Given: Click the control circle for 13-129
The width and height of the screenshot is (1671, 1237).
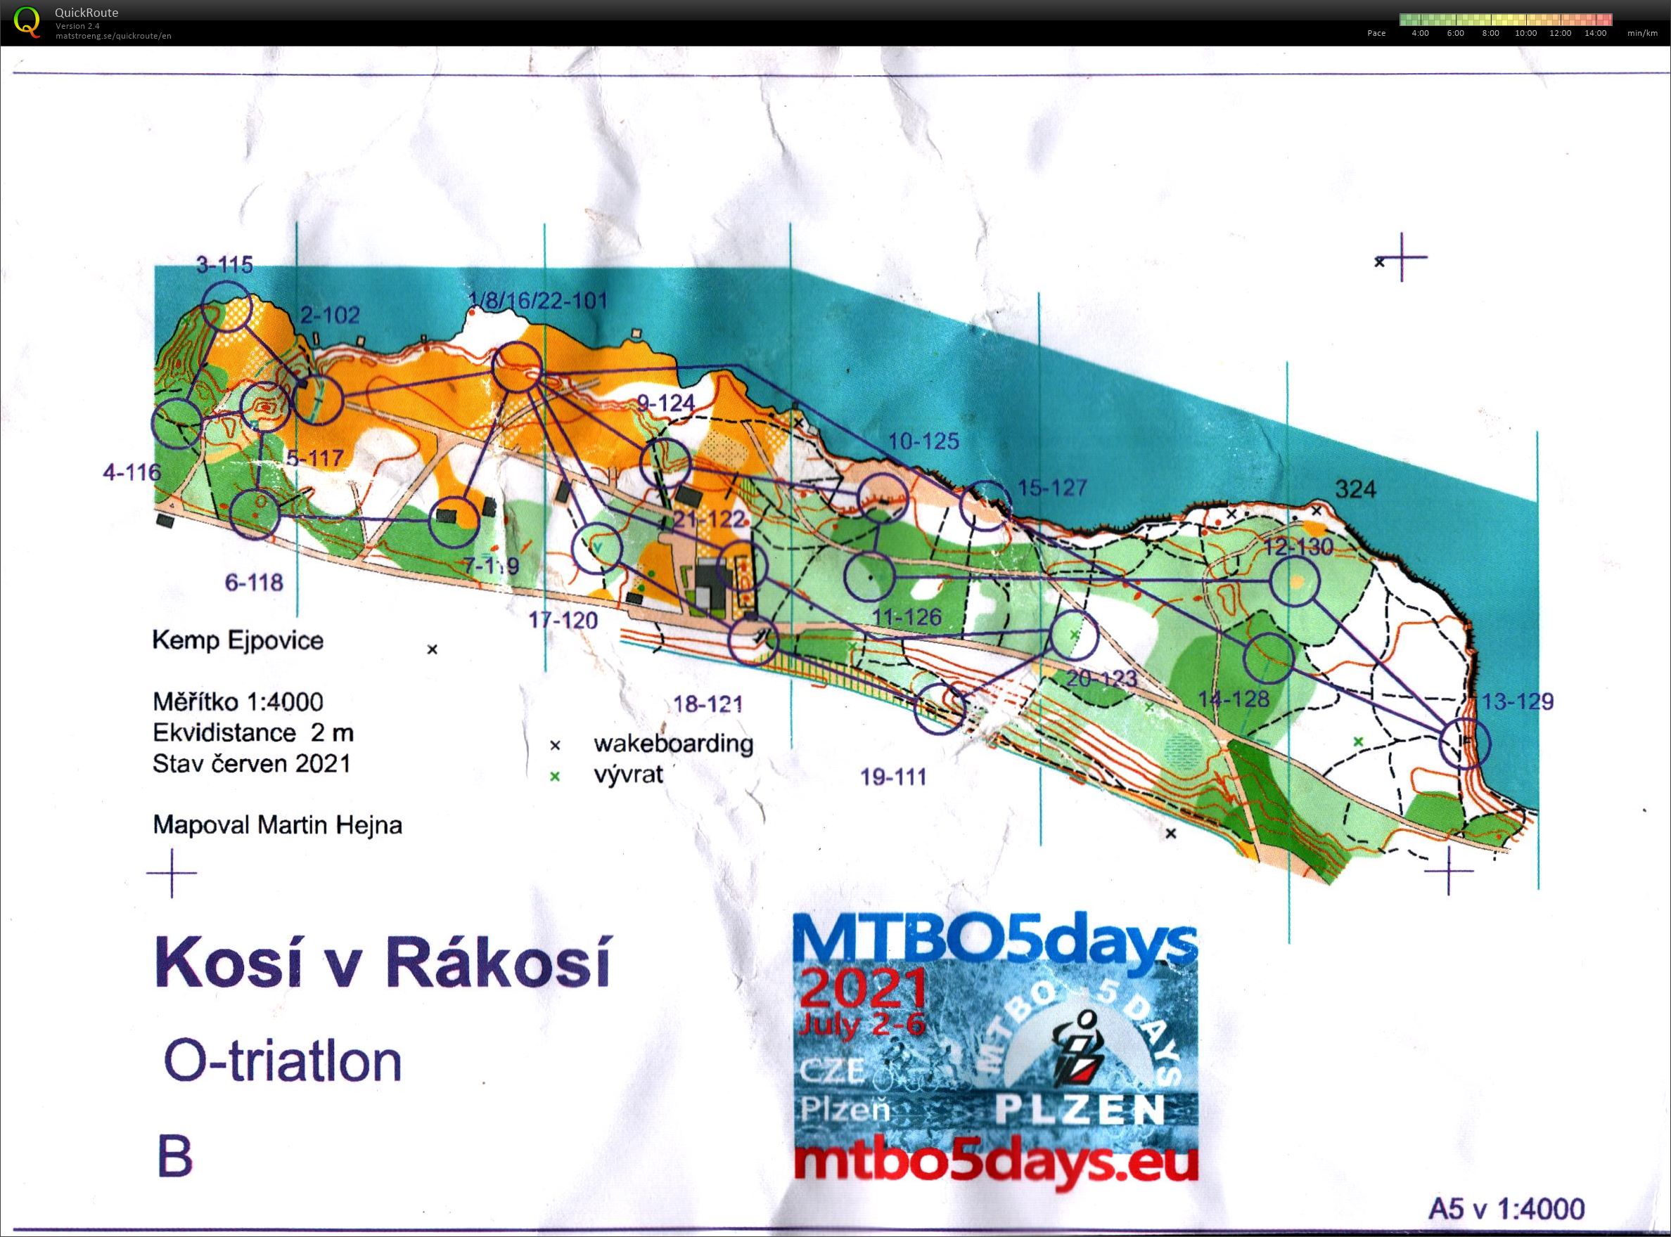Looking at the screenshot, I should 1465,743.
